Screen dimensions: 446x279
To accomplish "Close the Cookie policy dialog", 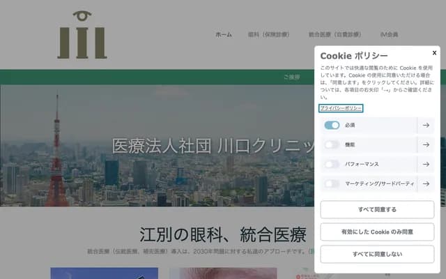I will point(434,53).
